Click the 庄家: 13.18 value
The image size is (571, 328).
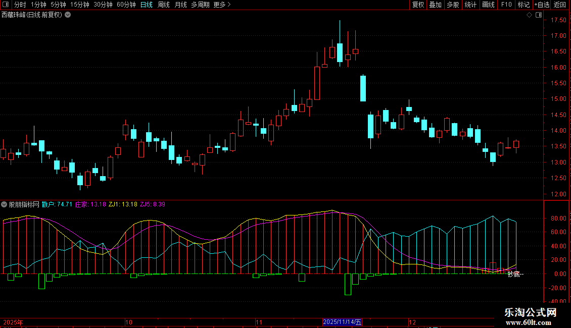click(x=90, y=204)
